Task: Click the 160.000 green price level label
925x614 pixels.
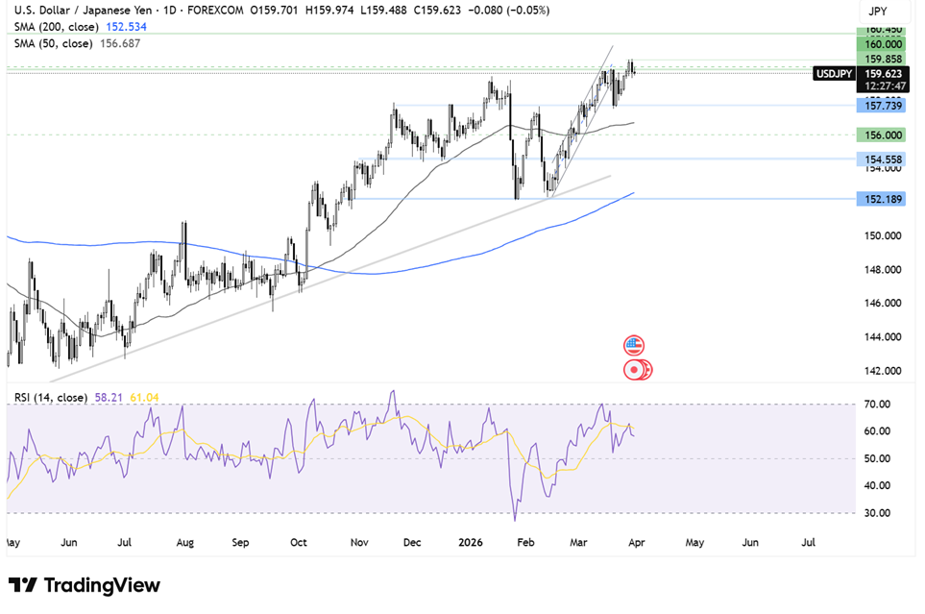Action: (882, 44)
